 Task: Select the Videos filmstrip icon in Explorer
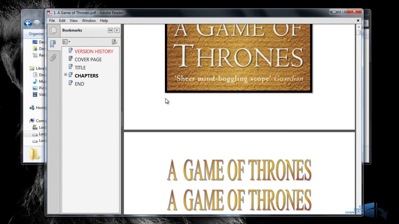pyautogui.click(x=35, y=95)
